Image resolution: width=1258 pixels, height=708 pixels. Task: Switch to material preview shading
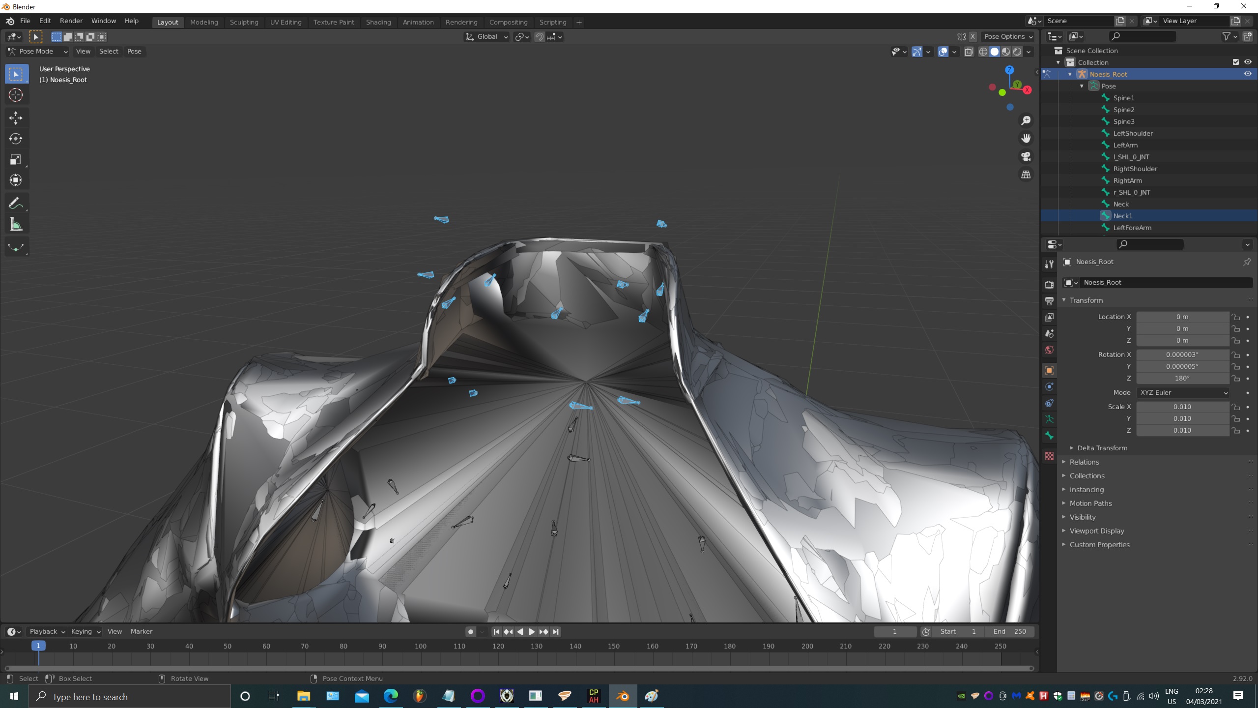point(1006,52)
